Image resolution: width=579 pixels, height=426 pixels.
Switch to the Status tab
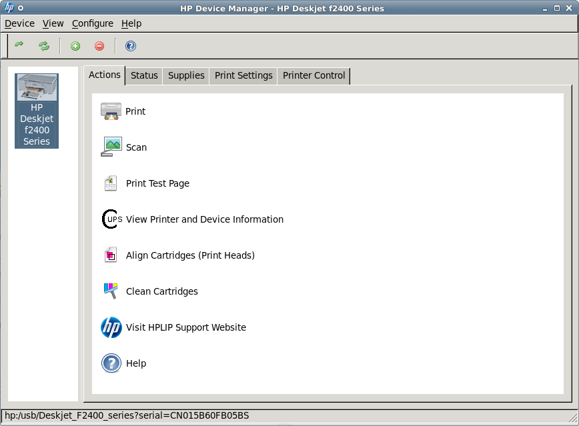144,76
